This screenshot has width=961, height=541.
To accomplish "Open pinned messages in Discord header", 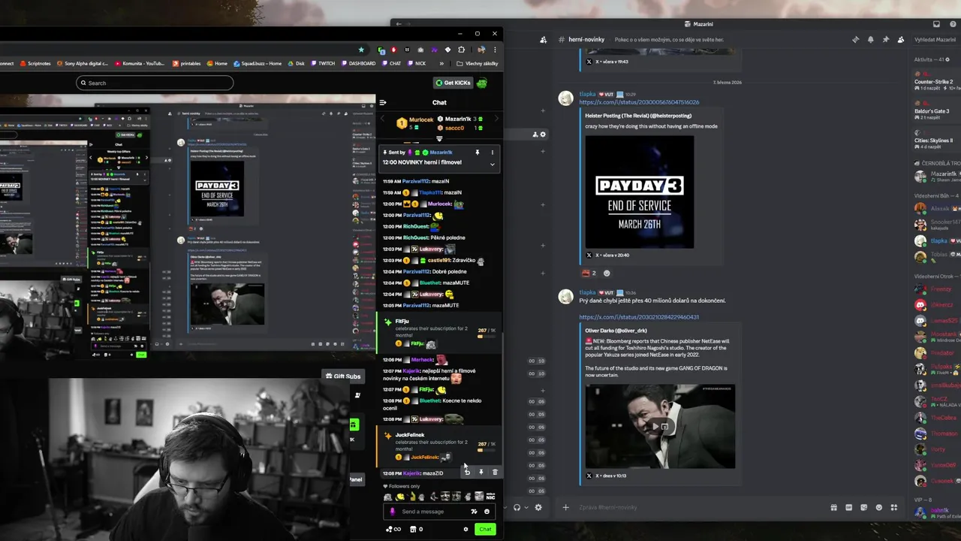I will point(885,39).
